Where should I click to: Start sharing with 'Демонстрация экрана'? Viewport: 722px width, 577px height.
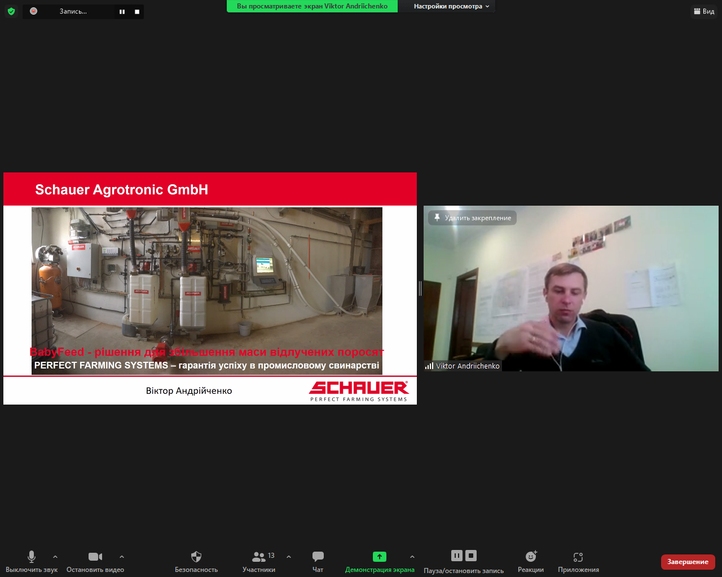click(x=380, y=562)
